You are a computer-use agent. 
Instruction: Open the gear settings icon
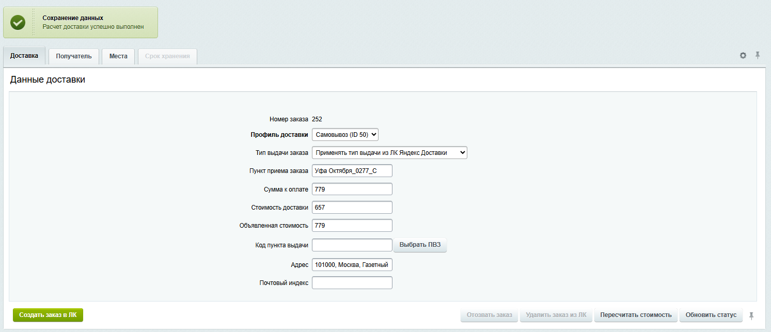(x=743, y=56)
